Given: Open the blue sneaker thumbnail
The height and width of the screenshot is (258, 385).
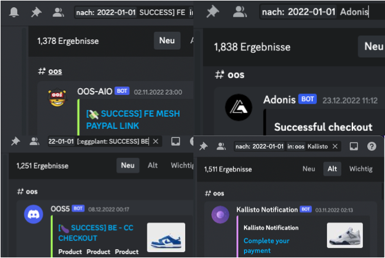Looking at the screenshot, I should (x=166, y=237).
